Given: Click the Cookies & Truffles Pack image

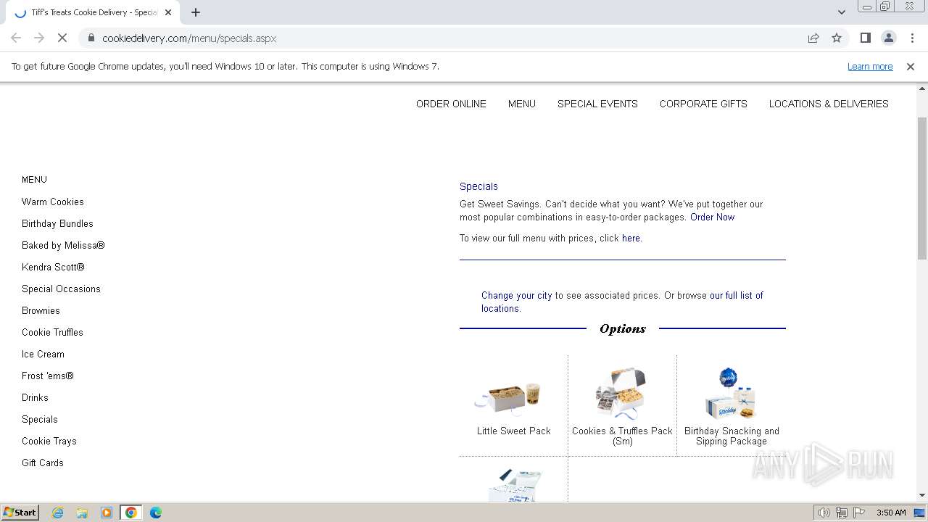Looking at the screenshot, I should pos(621,393).
